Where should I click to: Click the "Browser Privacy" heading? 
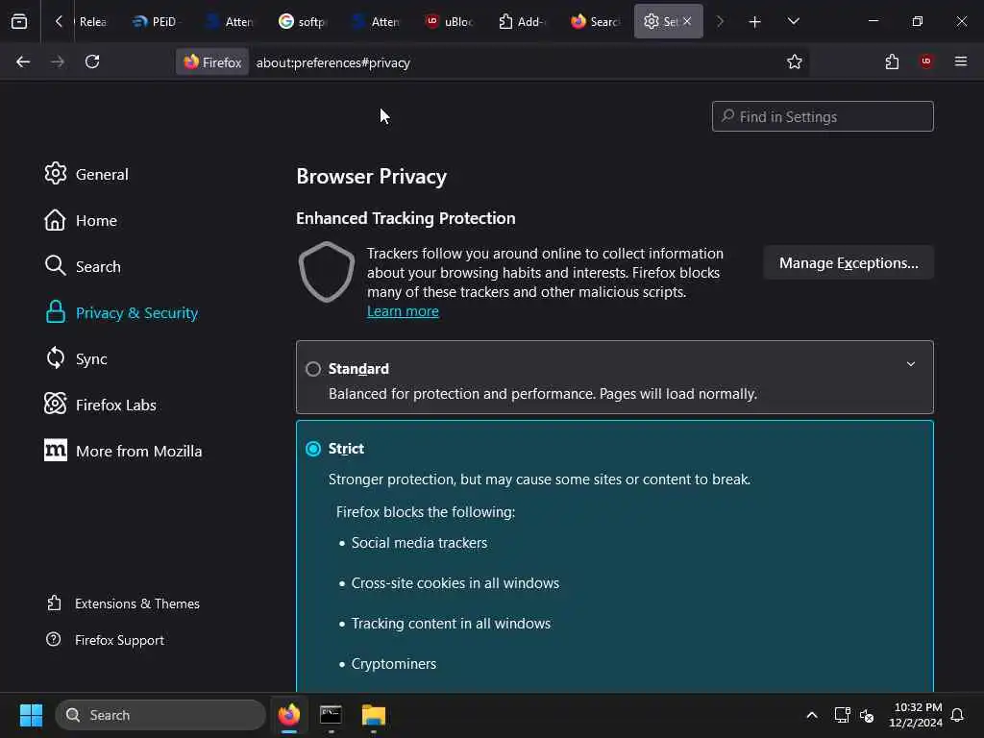372,177
